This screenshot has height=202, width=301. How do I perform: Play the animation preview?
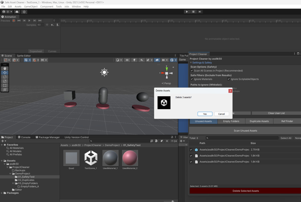(29, 20)
